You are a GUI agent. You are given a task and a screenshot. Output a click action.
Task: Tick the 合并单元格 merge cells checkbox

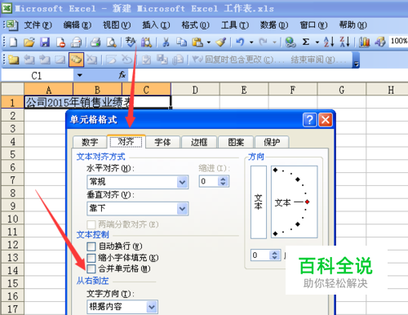(x=91, y=268)
